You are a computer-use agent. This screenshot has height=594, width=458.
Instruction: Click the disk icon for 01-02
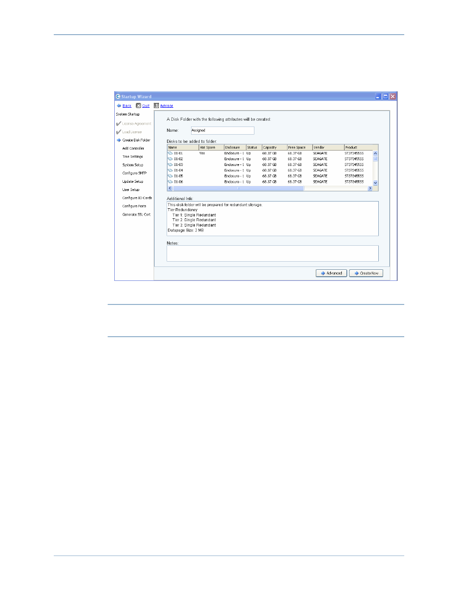(170, 159)
